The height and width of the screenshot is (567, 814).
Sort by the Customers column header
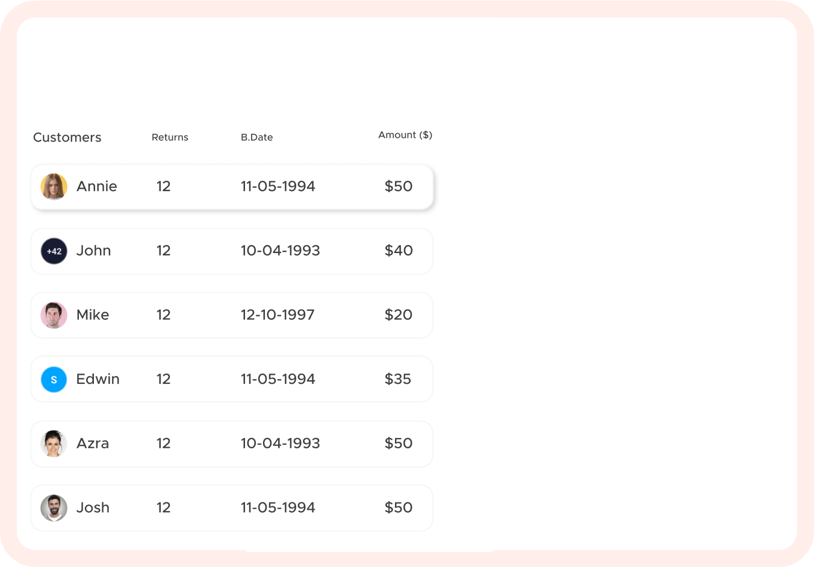67,137
